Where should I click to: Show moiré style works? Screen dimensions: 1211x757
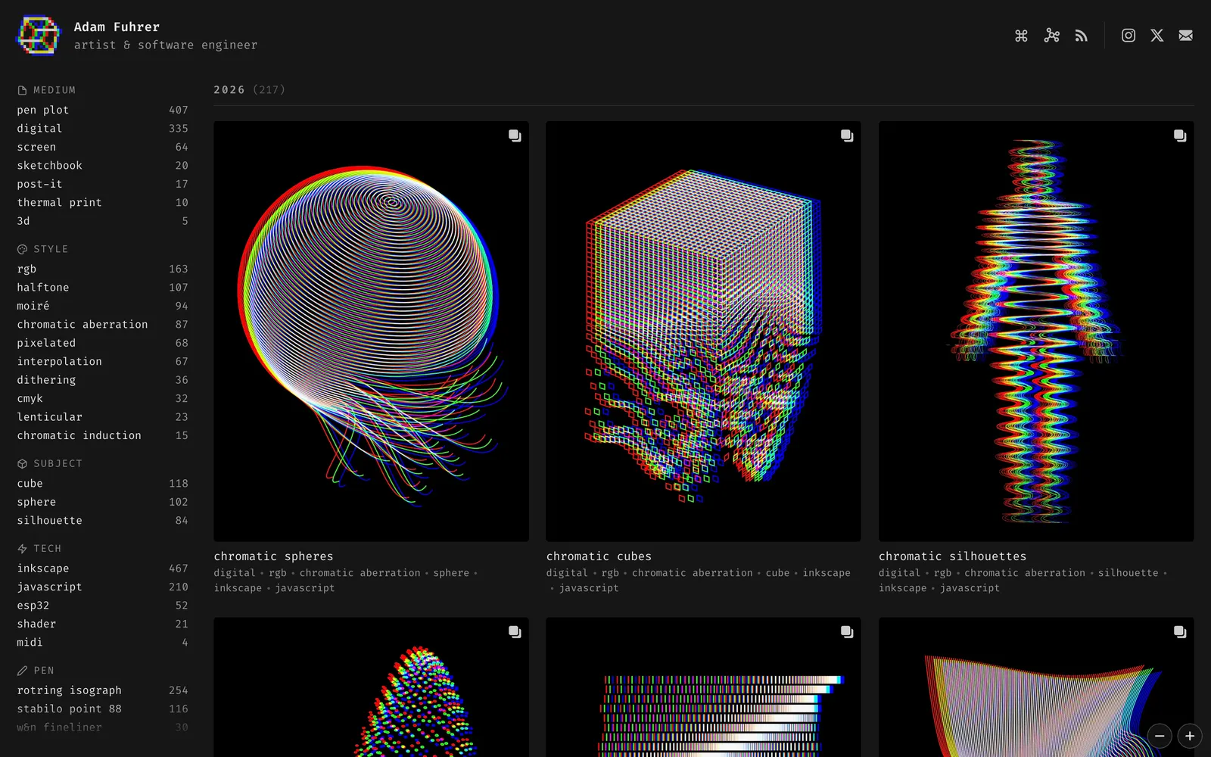(102, 306)
